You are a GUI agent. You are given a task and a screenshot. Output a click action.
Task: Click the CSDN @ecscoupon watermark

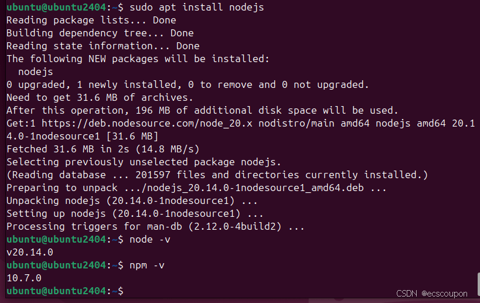(431, 294)
